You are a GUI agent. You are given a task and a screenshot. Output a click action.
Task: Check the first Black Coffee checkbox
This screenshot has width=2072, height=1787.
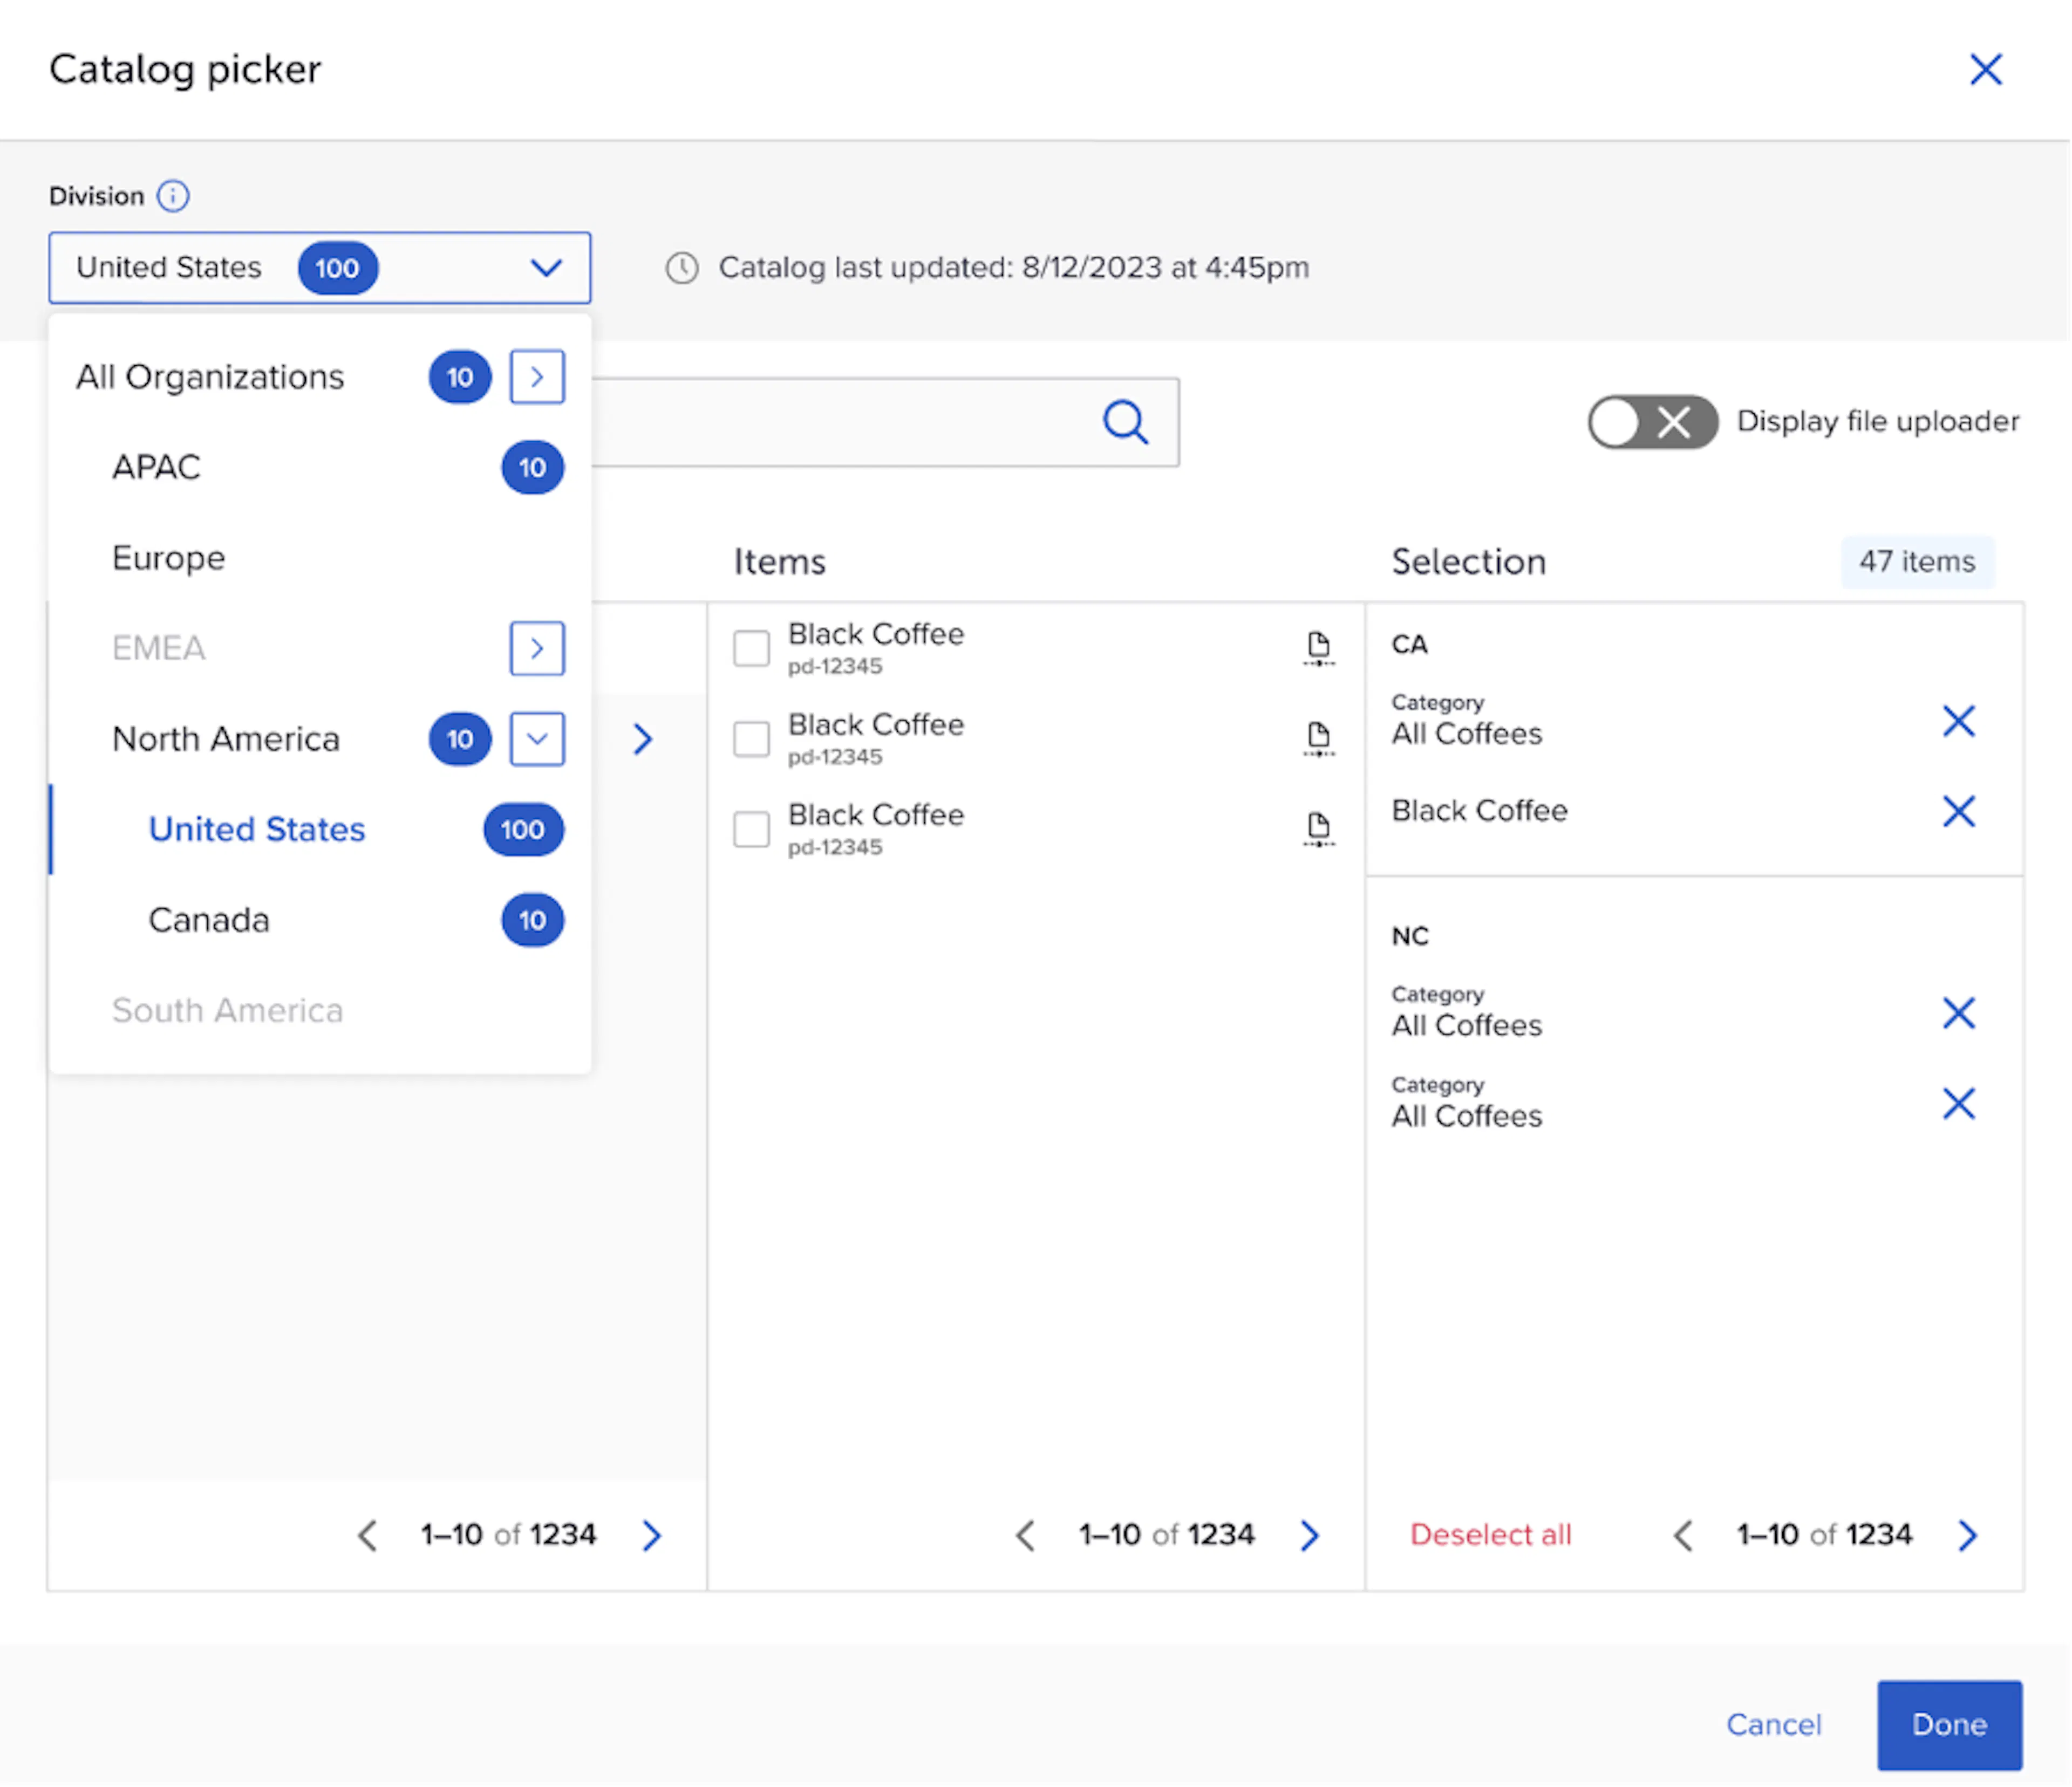click(751, 648)
